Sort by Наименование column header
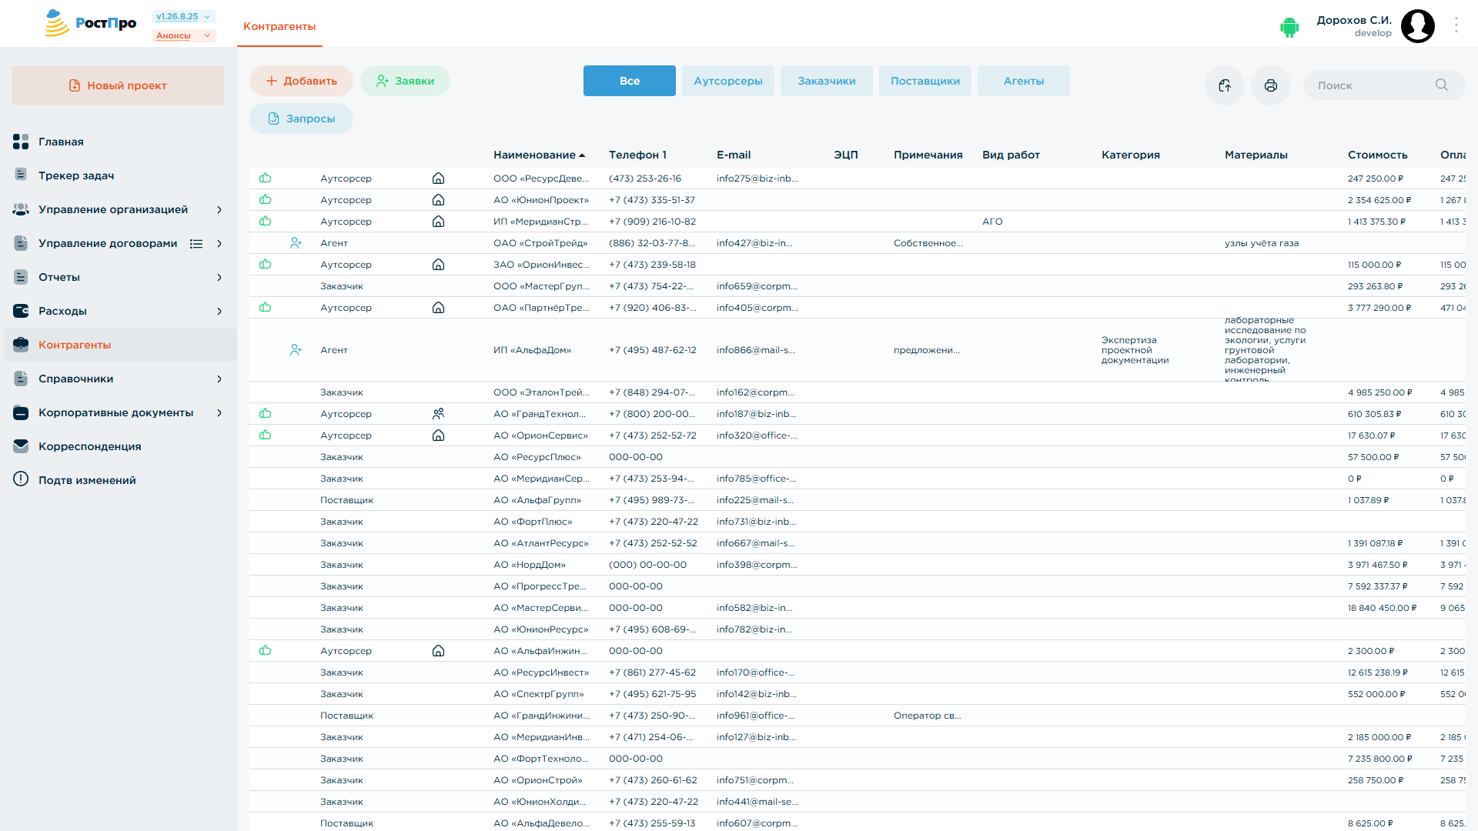 [539, 155]
